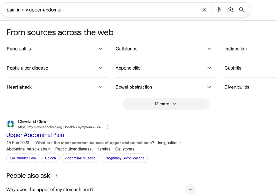Open the Upper Abdominal Pain link
This screenshot has height=195, width=277.
click(x=35, y=135)
